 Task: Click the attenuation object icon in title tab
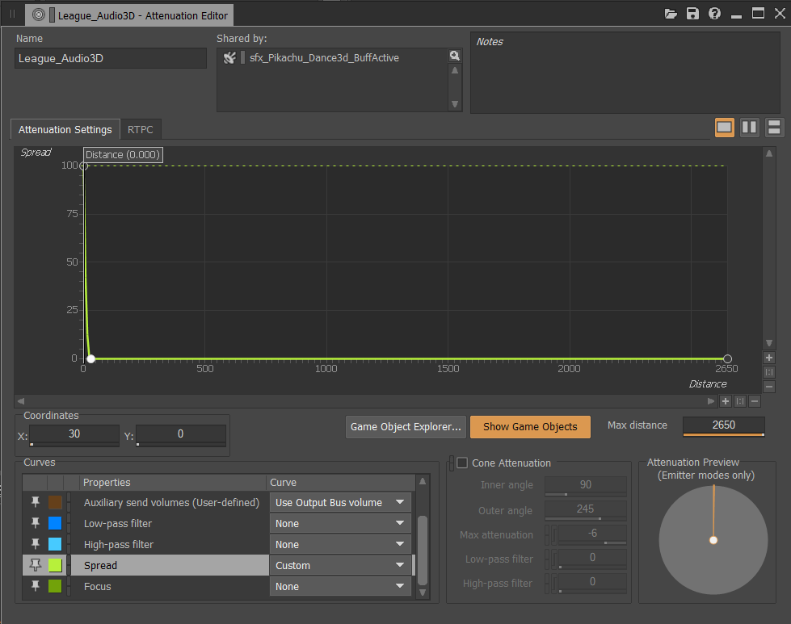[x=38, y=15]
